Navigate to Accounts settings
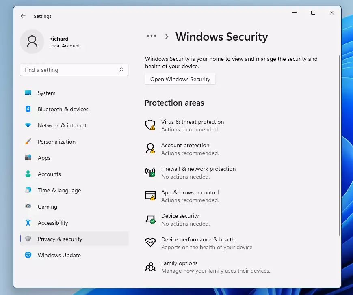353x295 pixels. click(x=74, y=174)
